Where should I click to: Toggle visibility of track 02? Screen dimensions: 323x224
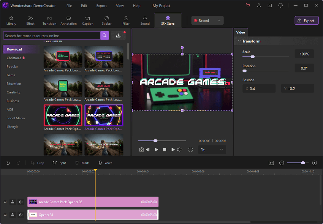tap(21, 215)
